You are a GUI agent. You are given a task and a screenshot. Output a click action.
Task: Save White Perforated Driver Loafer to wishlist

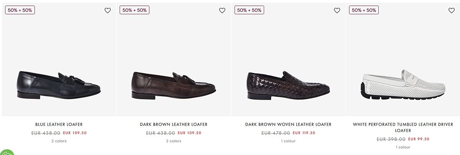[452, 11]
